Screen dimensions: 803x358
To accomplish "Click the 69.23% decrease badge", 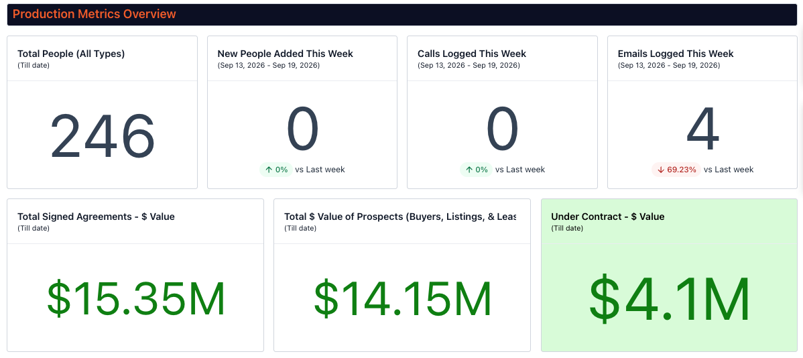I will [x=676, y=170].
